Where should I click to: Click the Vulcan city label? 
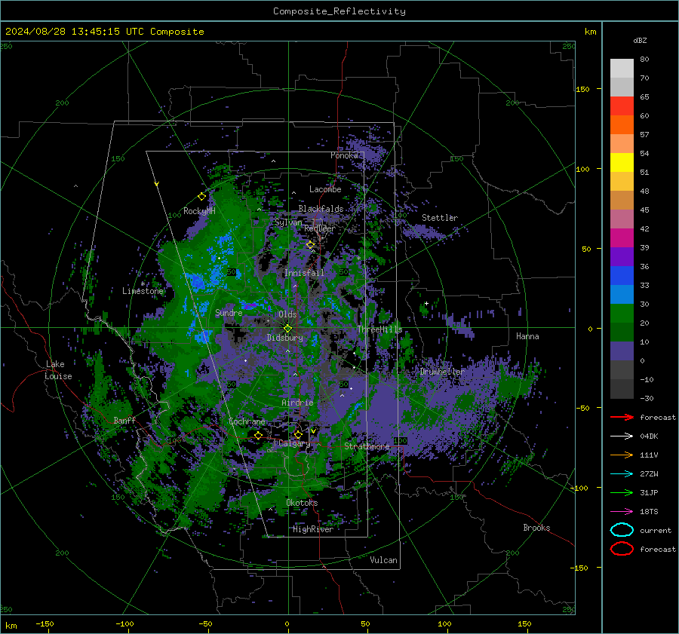[384, 560]
